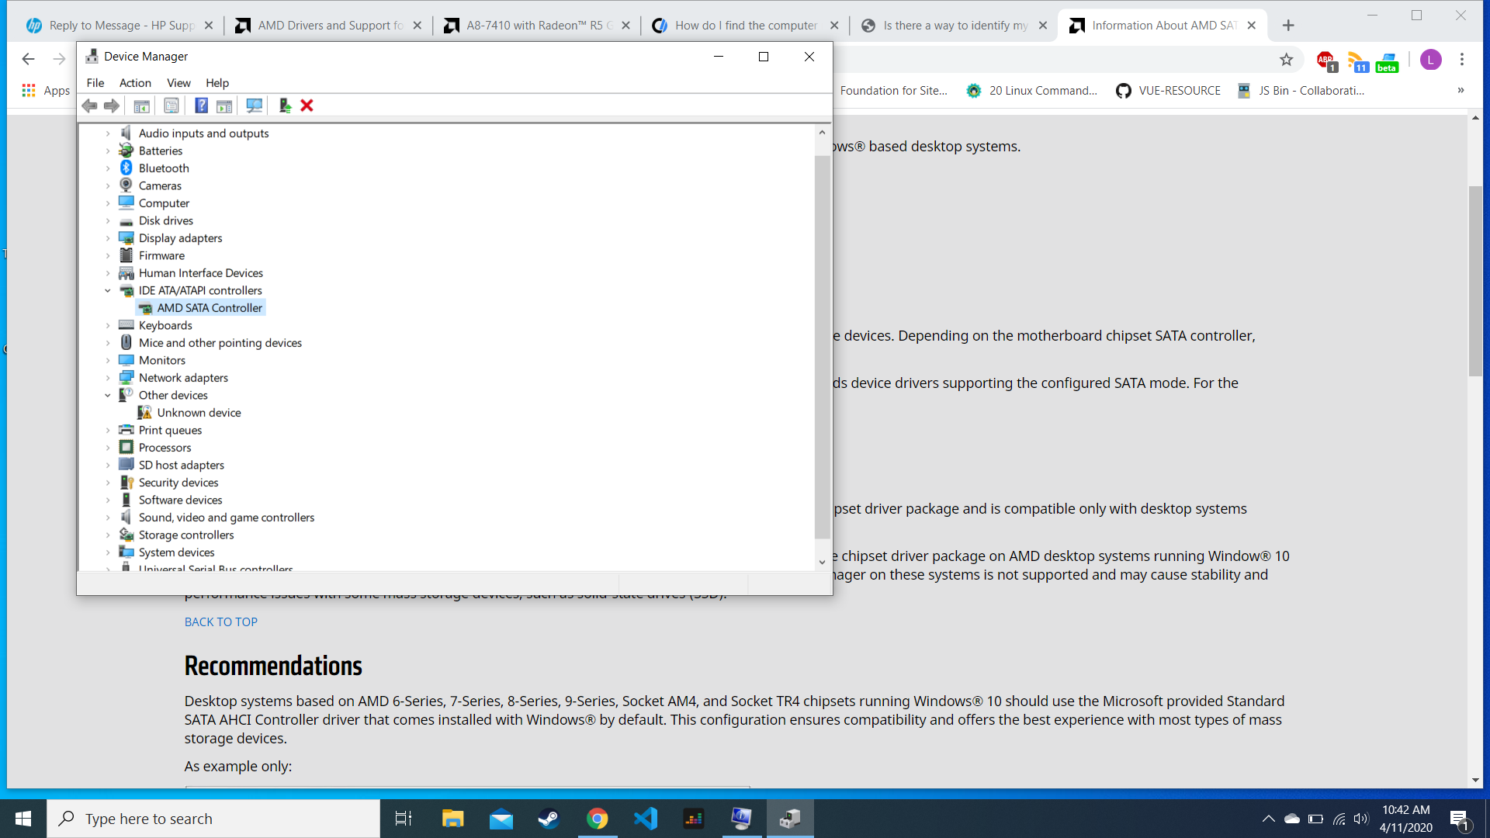The height and width of the screenshot is (838, 1490).
Task: Click the device tree scroll down arrow
Action: (822, 563)
